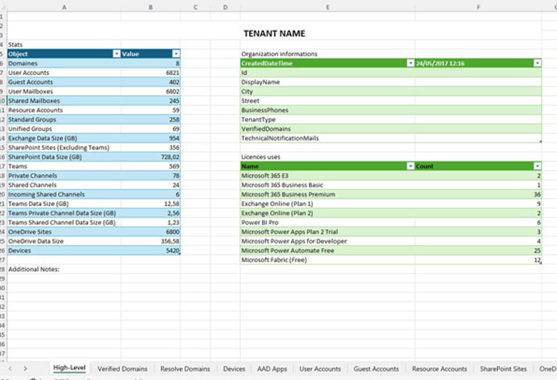Select the Devices stats cell
The width and height of the screenshot is (557, 380).
click(64, 250)
